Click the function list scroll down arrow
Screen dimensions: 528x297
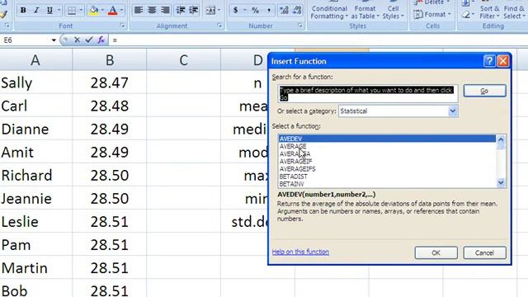click(x=501, y=182)
